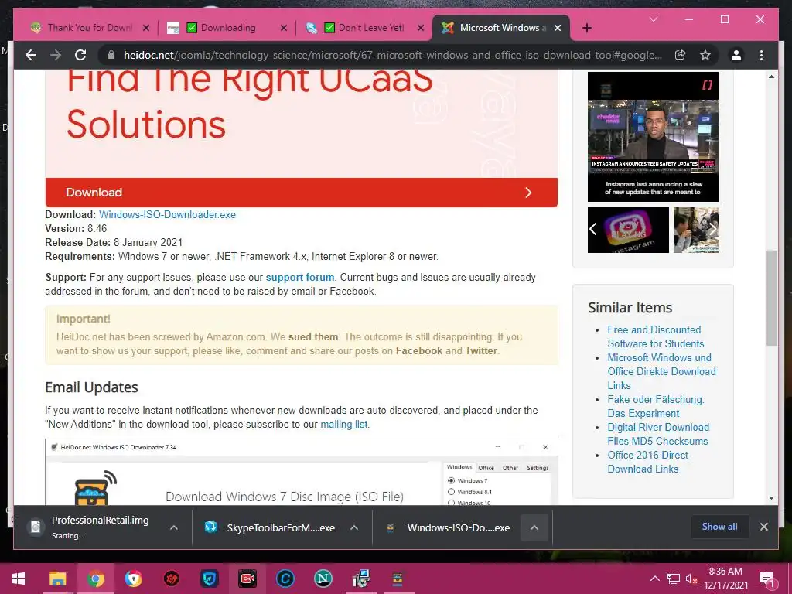This screenshot has height=594, width=792.
Task: Open 'Microsoft Windows und Office Direkte Download Links'
Action: (x=661, y=371)
